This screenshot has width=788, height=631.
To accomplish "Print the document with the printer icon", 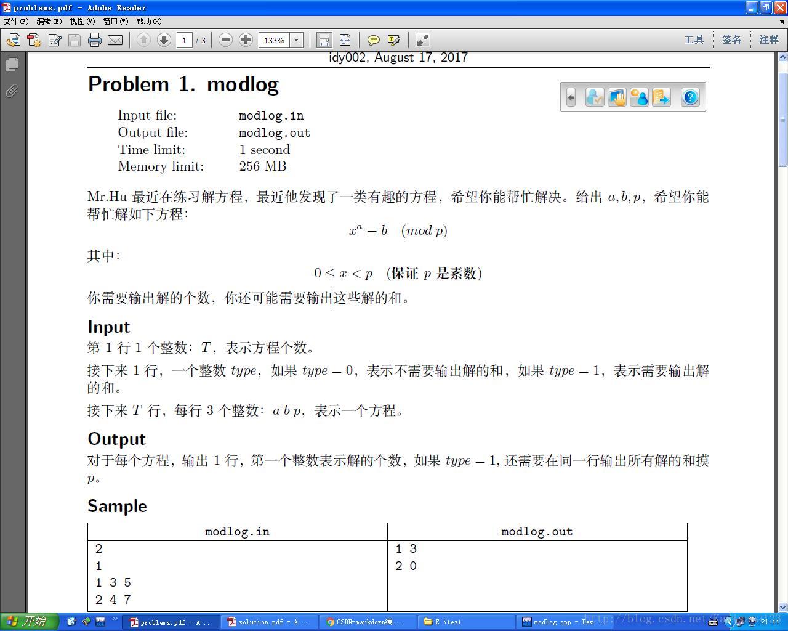I will (x=95, y=40).
